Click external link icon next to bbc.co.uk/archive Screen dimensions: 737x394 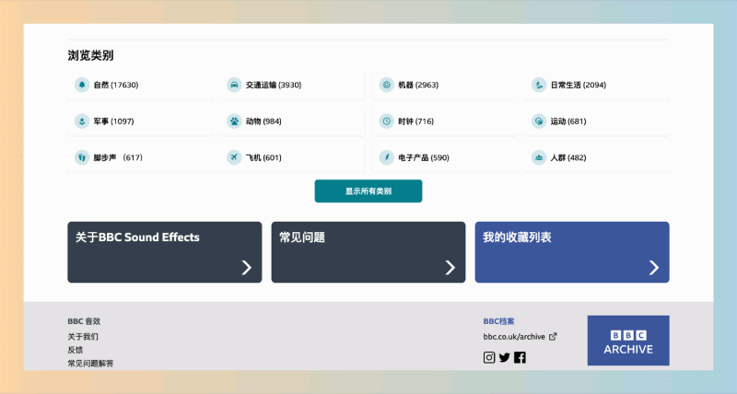553,336
